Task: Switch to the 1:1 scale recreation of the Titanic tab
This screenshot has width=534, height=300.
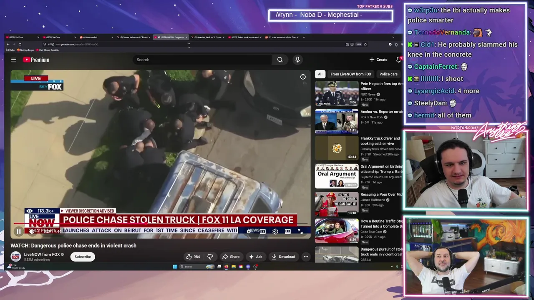Action: (x=282, y=37)
